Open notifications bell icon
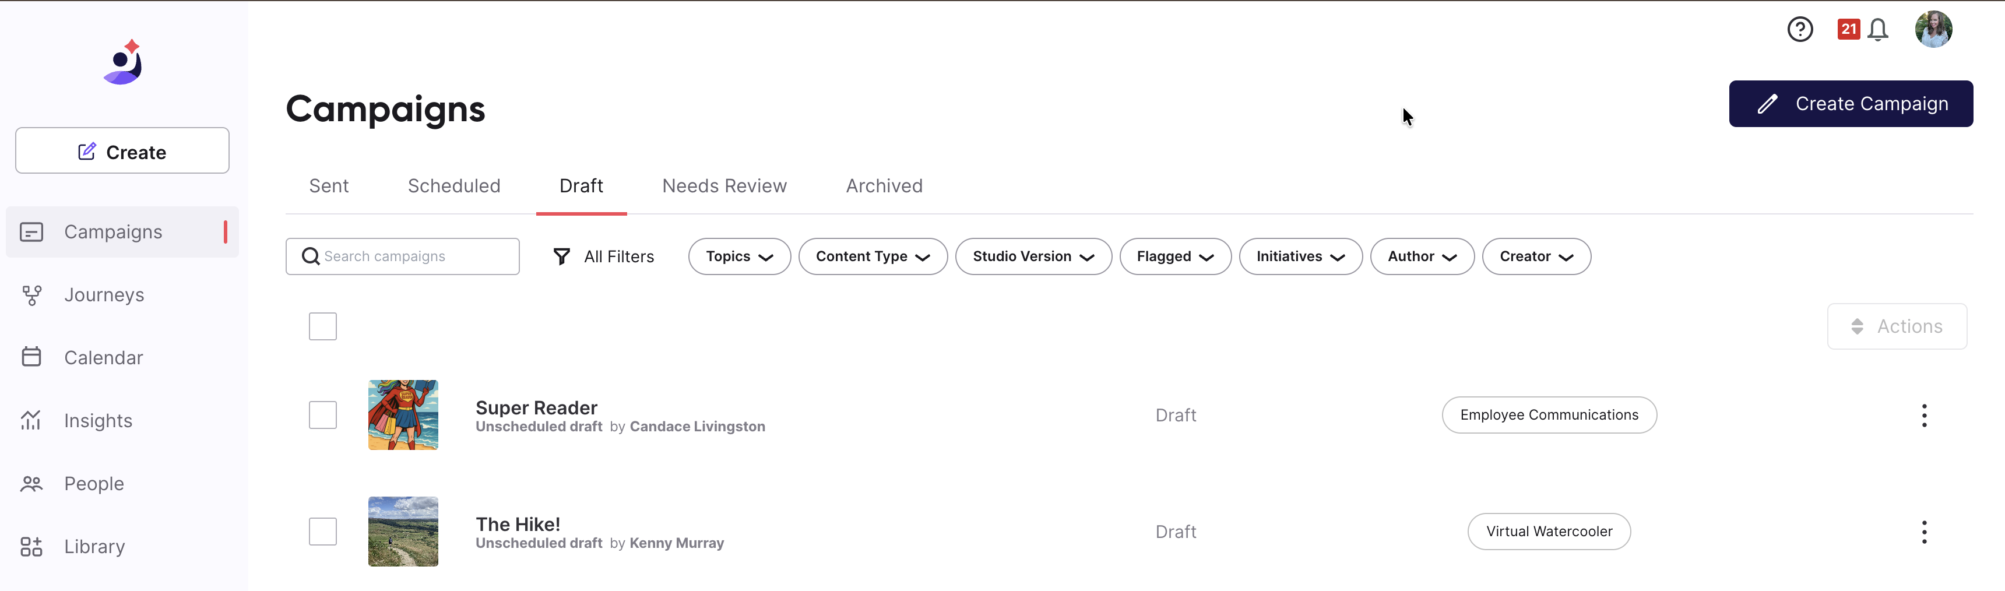 coord(1878,30)
